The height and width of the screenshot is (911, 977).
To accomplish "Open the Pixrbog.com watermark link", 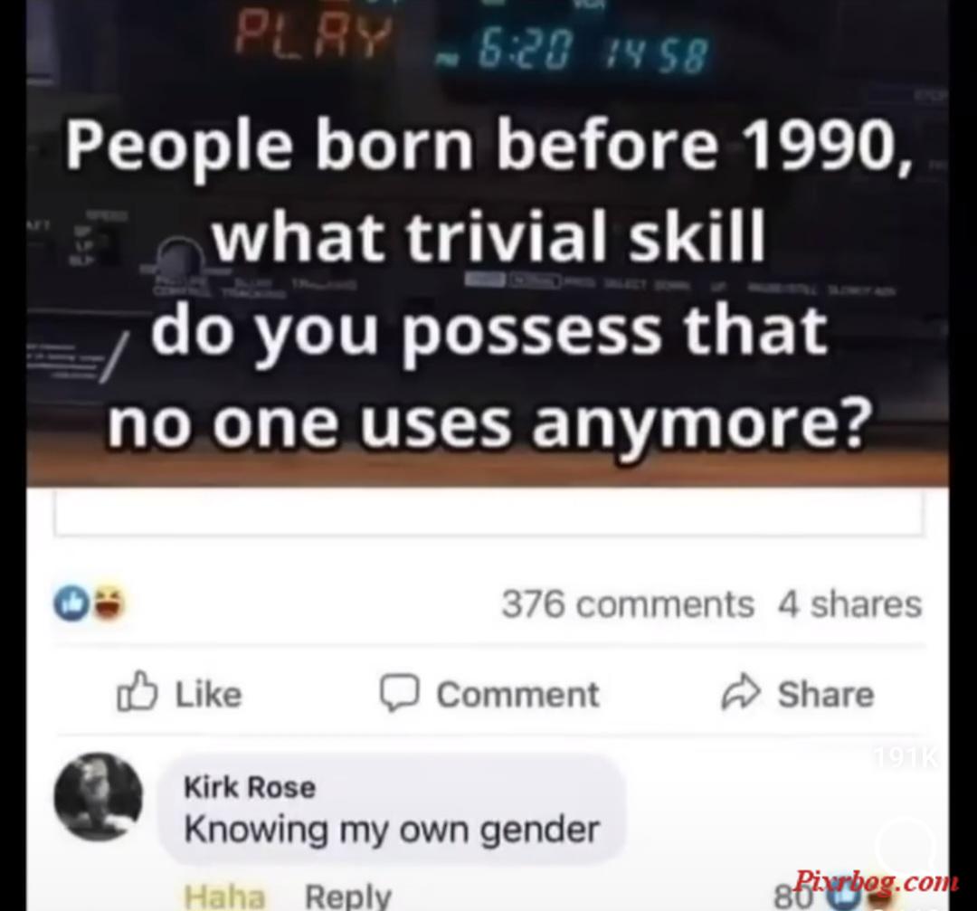I will click(x=876, y=880).
